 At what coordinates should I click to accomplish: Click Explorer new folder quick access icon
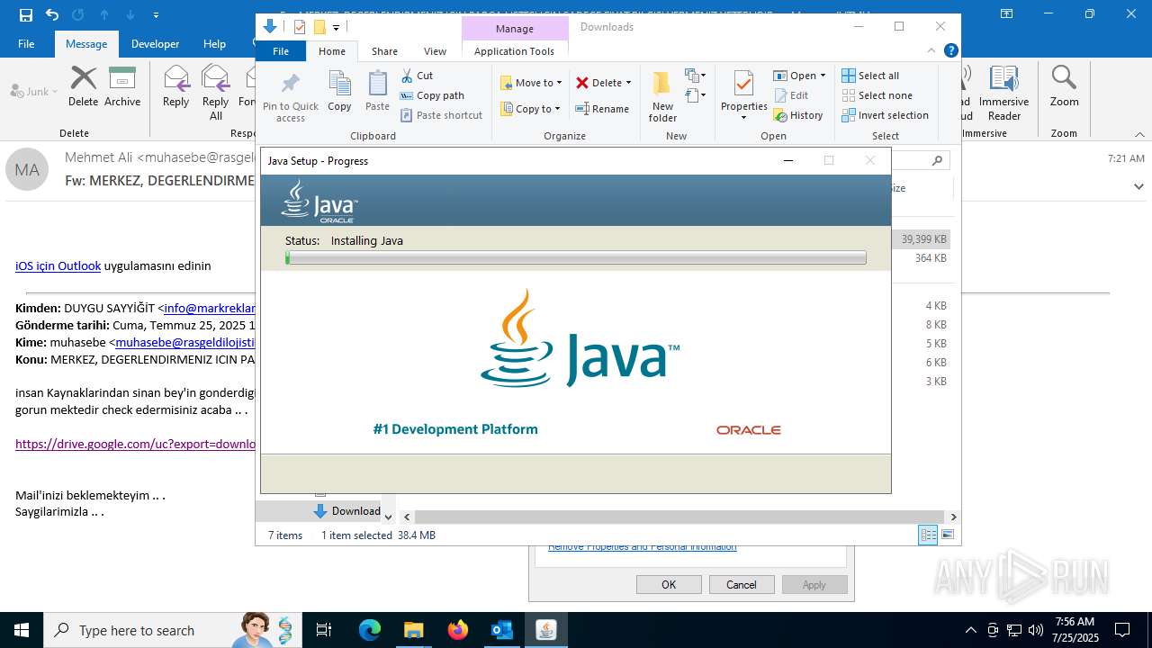pos(319,27)
